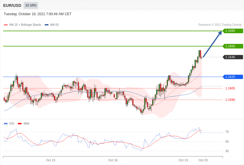The width and height of the screenshot is (244, 165).
Task: Click the blue RSI legend swatch
Action: [6, 123]
